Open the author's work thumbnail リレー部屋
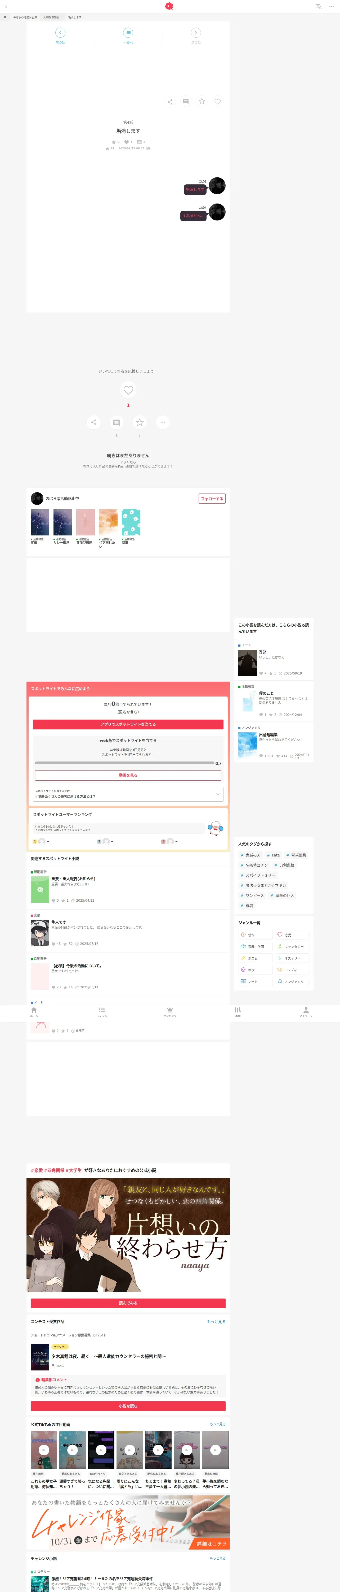 click(63, 522)
